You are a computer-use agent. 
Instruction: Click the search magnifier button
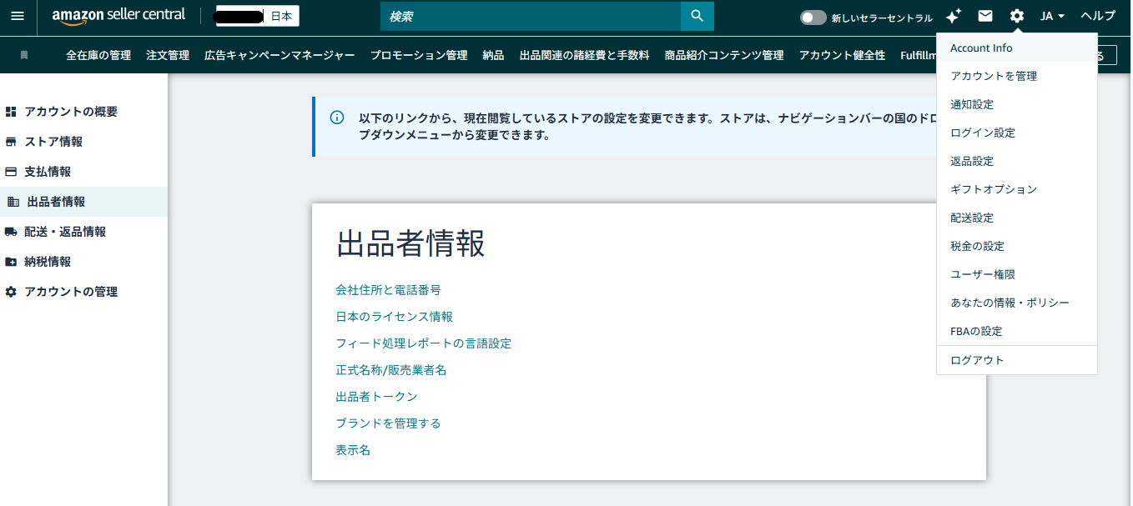697,16
